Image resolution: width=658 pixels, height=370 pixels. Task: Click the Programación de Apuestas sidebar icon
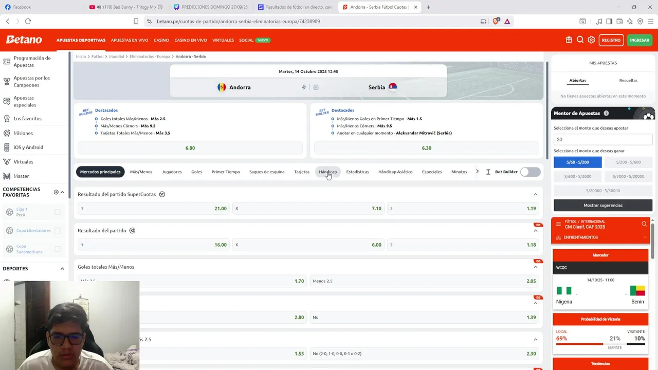7,62
